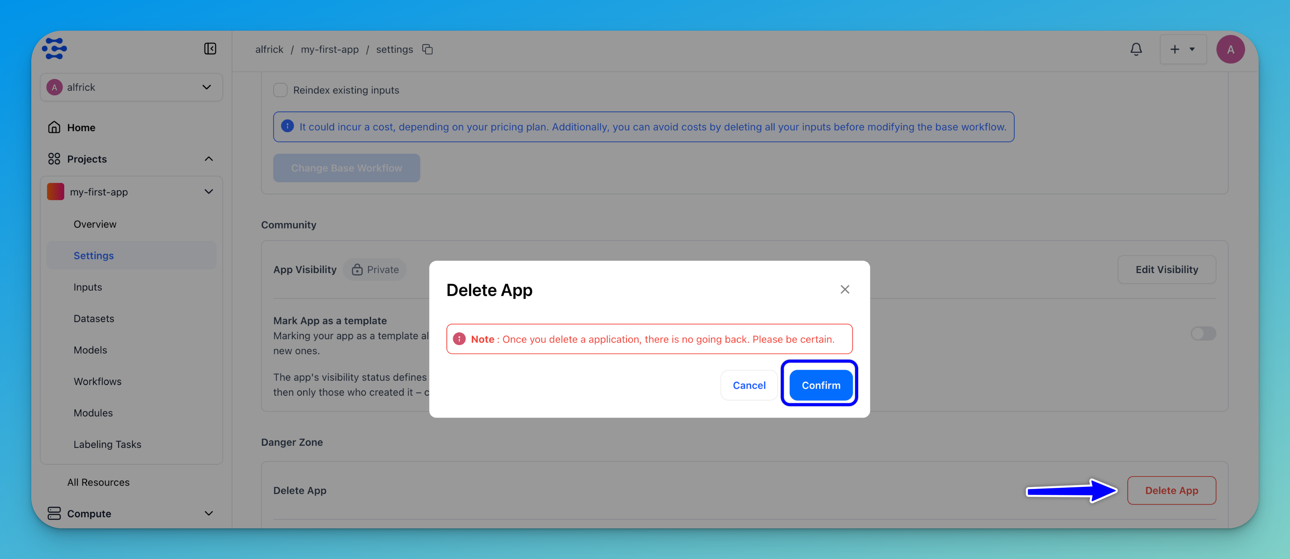Copy the breadcrumb path icon

click(427, 49)
